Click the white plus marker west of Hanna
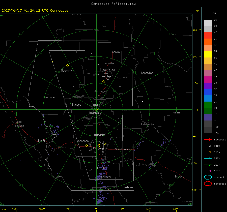Screen dimensions: 227x212 tap(143, 101)
